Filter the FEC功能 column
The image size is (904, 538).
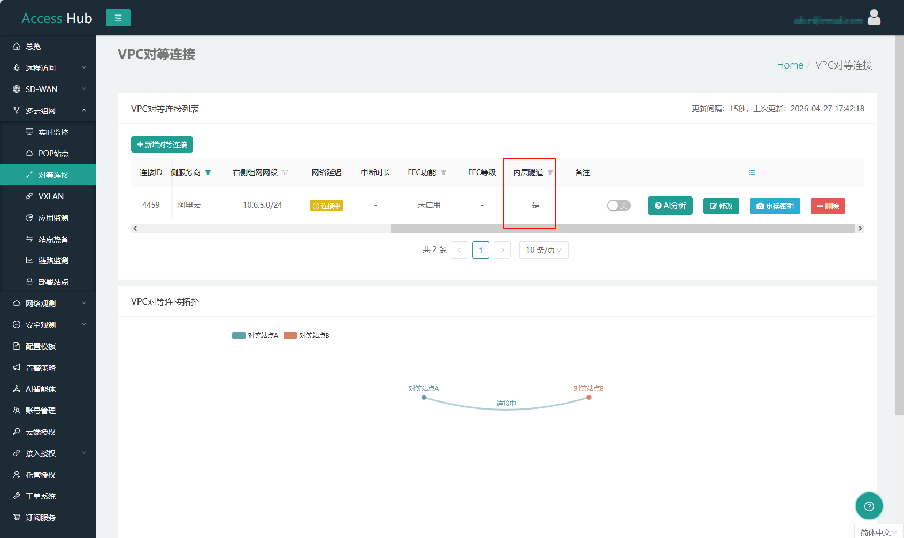(x=443, y=172)
